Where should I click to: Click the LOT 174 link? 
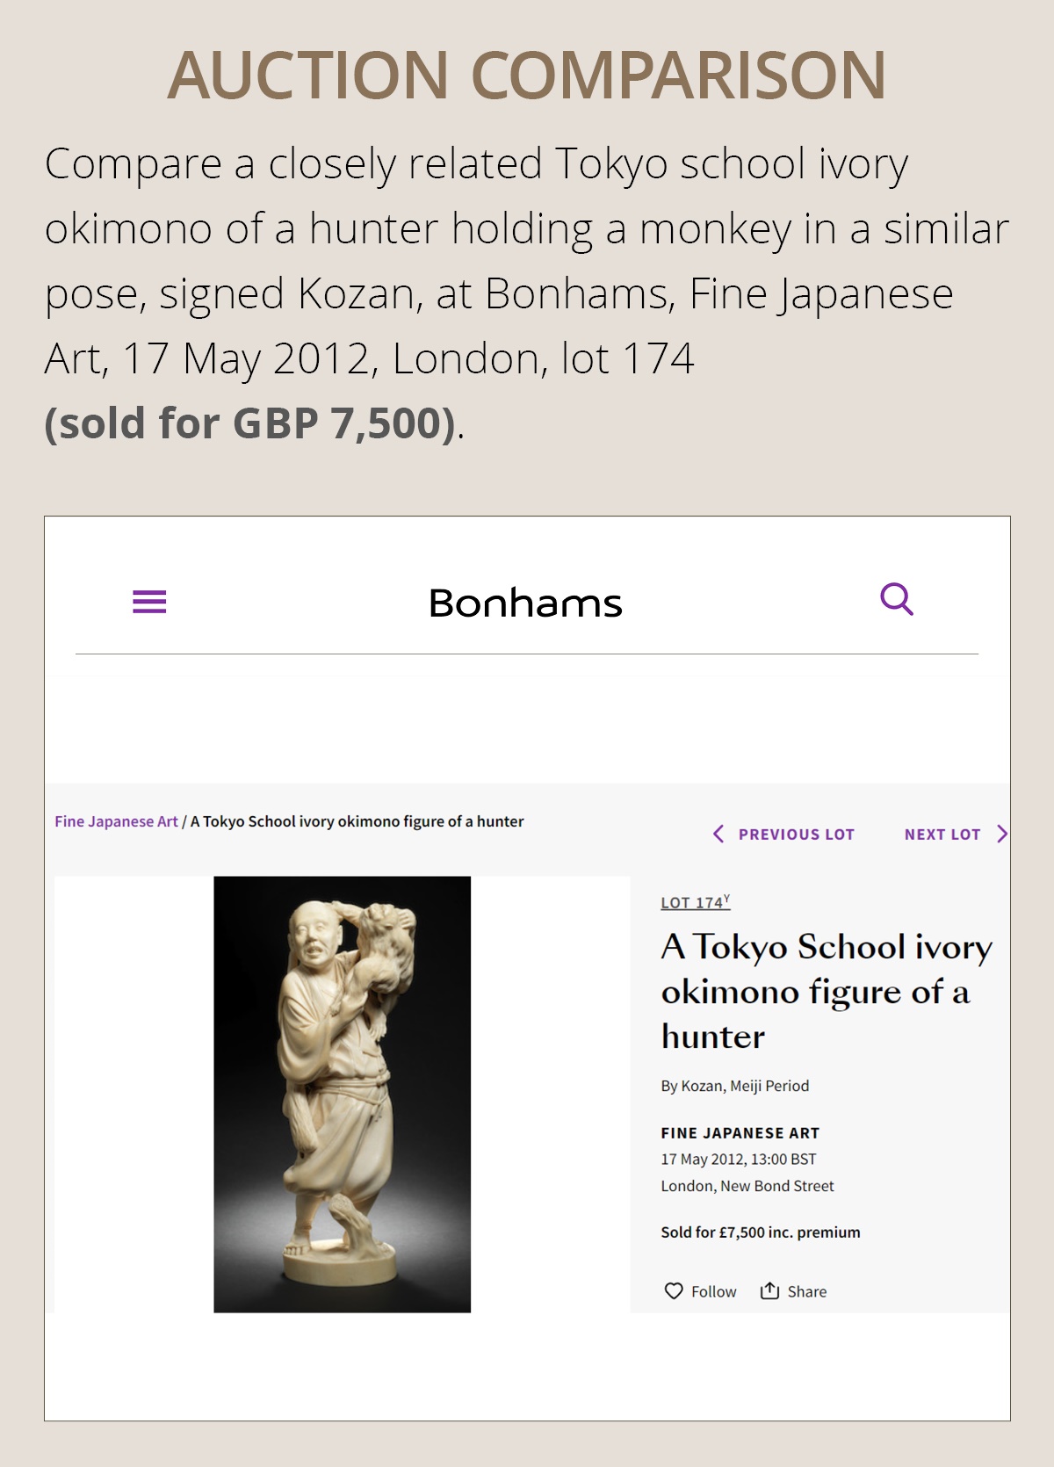694,902
